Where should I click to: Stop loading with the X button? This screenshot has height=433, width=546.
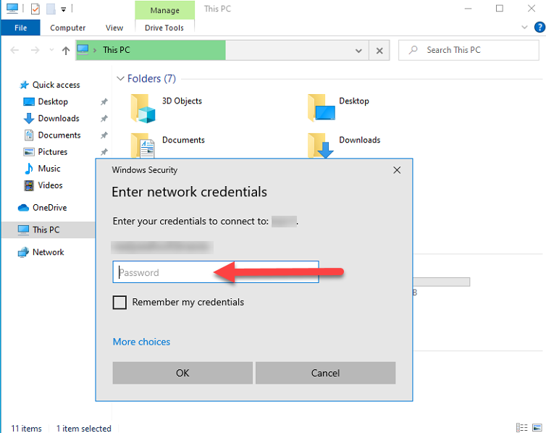click(x=379, y=51)
